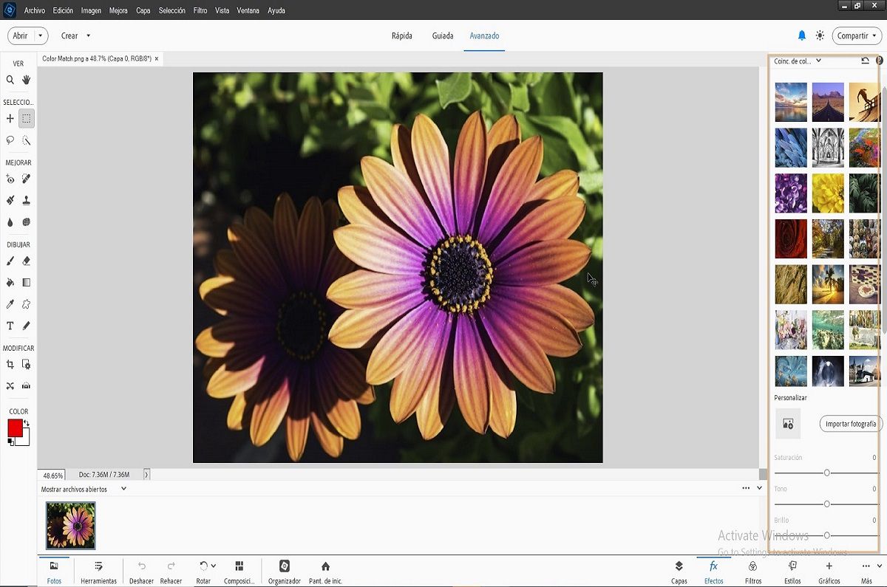Image resolution: width=887 pixels, height=587 pixels.
Task: Open the Rotar options arrow
Action: pos(214,566)
